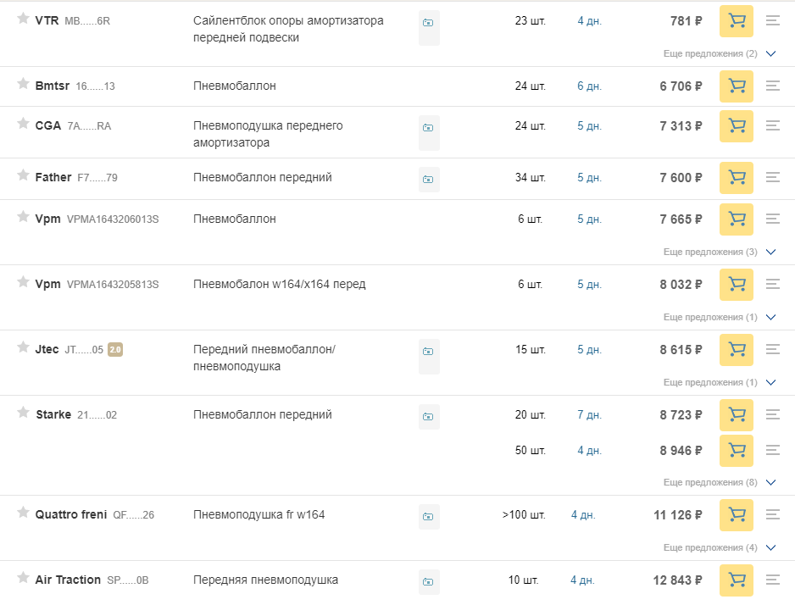
Task: Click 6 дн. delivery term for Bmtsr
Action: point(589,86)
